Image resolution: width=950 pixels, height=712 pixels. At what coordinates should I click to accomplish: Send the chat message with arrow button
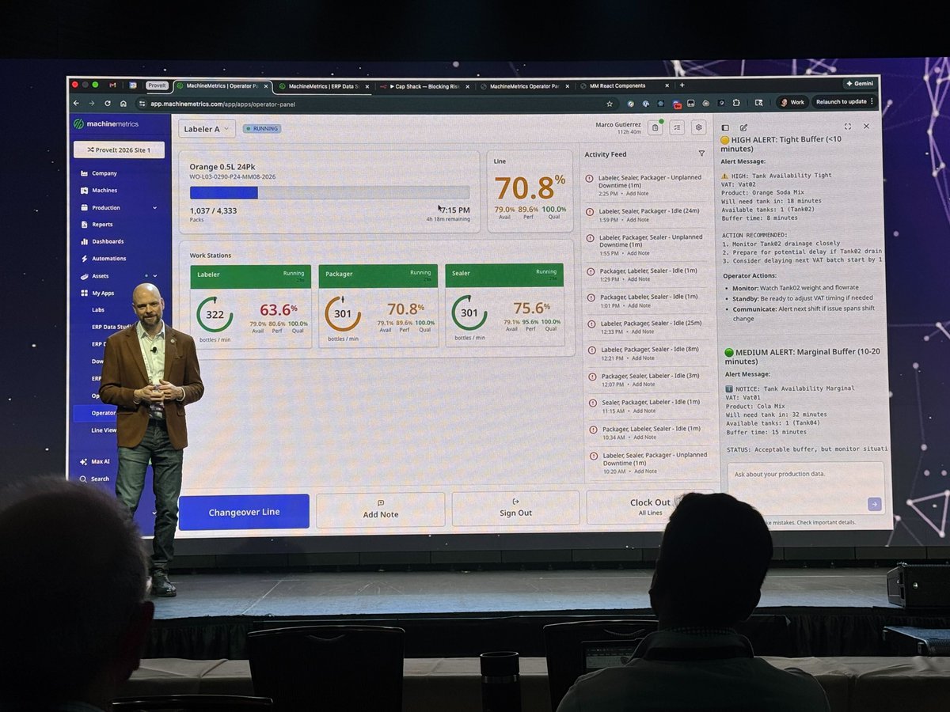point(874,504)
